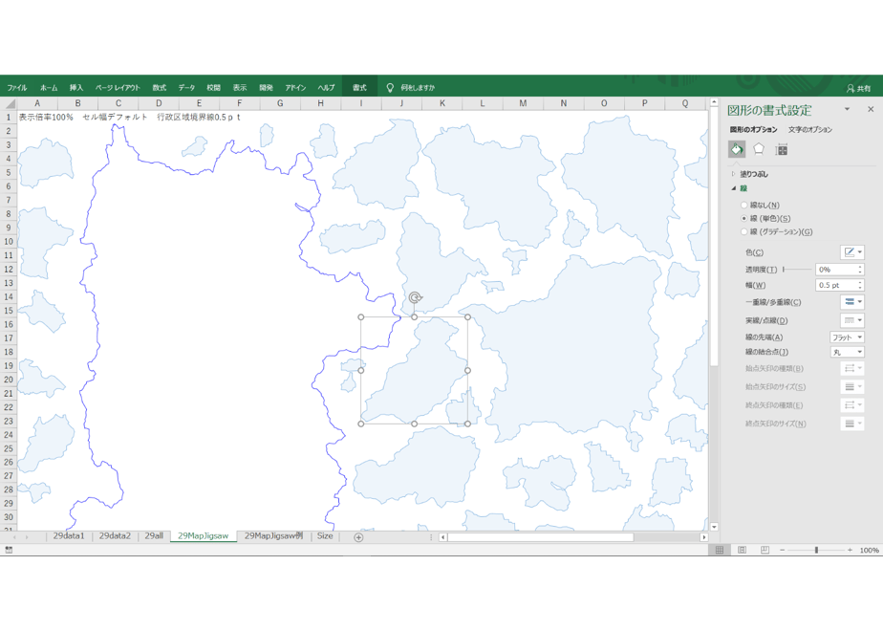Select the Fill & Line paint bucket icon
This screenshot has height=631, width=883.
click(x=737, y=149)
